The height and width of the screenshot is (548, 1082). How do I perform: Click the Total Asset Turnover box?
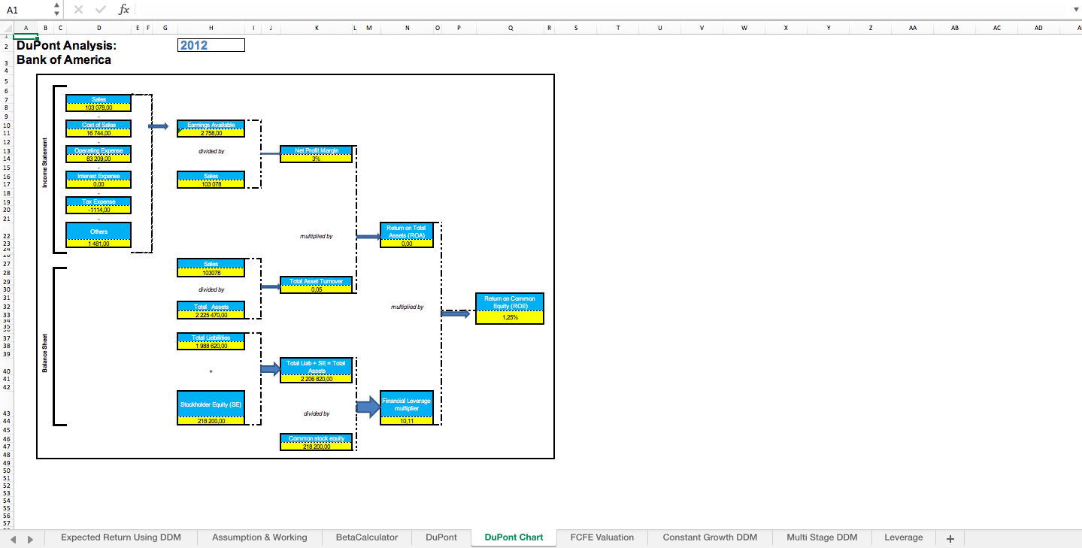pyautogui.click(x=317, y=285)
